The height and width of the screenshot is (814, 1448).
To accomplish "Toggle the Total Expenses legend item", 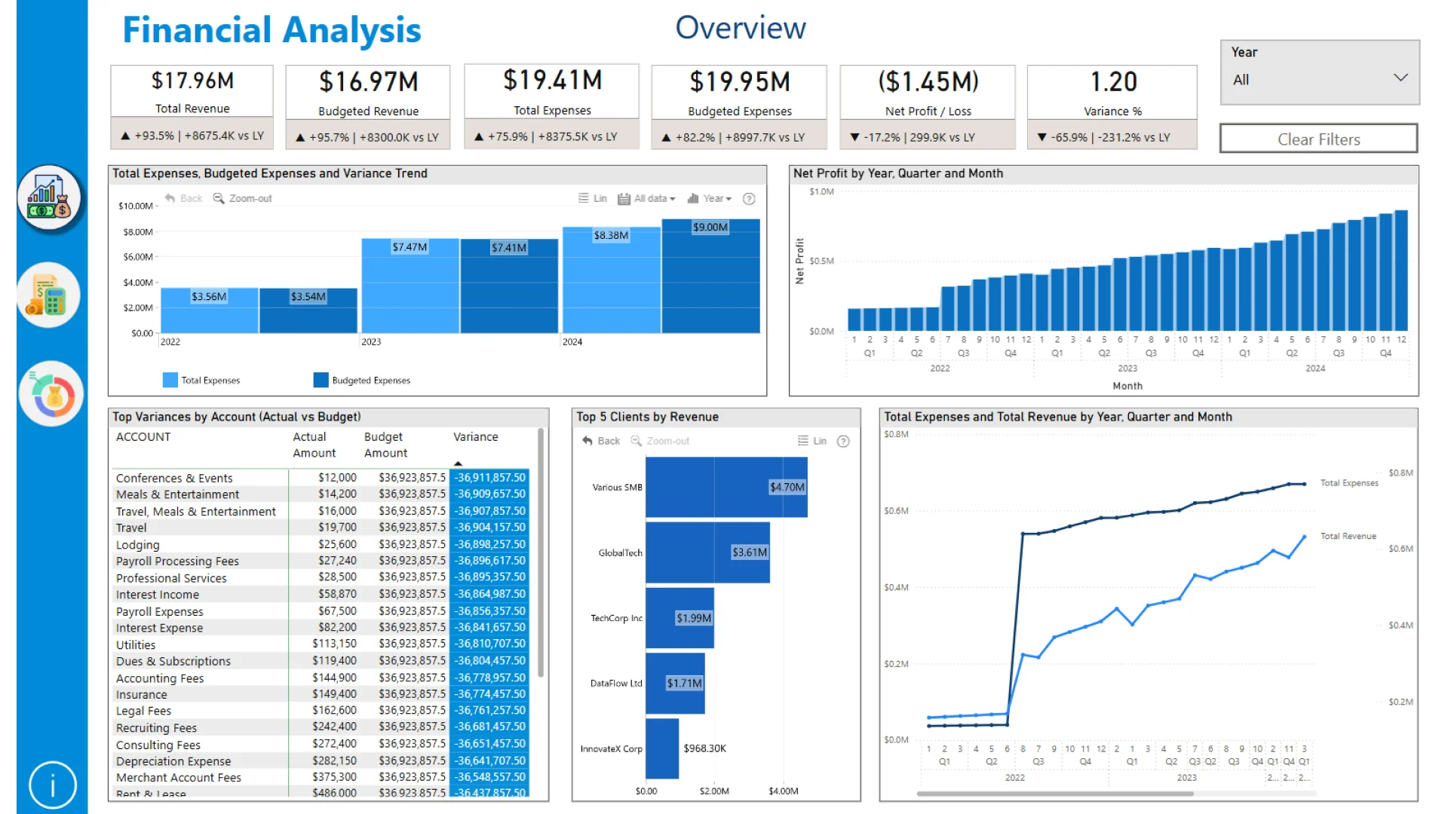I will (210, 381).
